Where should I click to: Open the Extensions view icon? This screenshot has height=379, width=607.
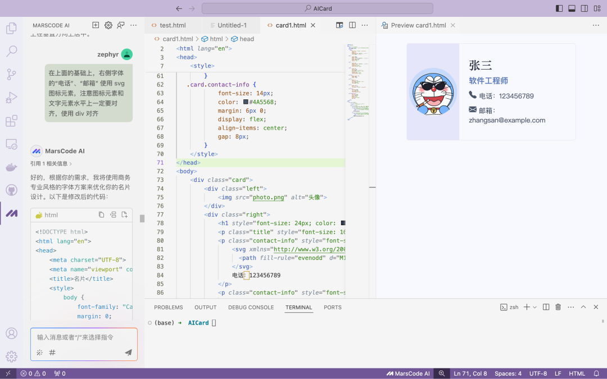tap(11, 121)
